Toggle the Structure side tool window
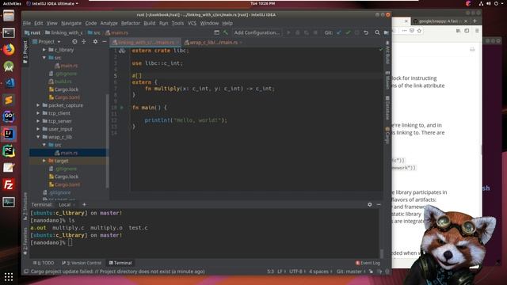The height and width of the screenshot is (285, 507). click(x=25, y=206)
